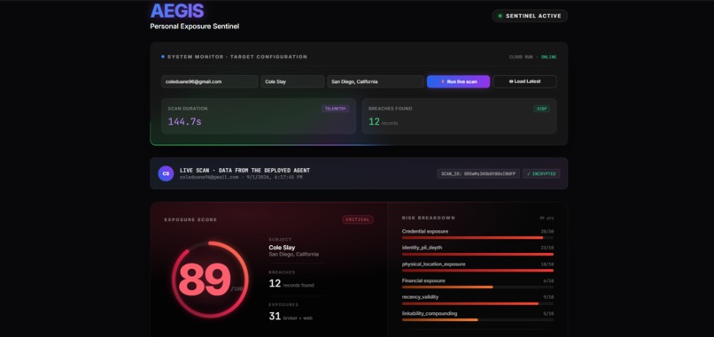Click the CRITICAL severity badge
Screen dimensions: 714x337
(358, 219)
